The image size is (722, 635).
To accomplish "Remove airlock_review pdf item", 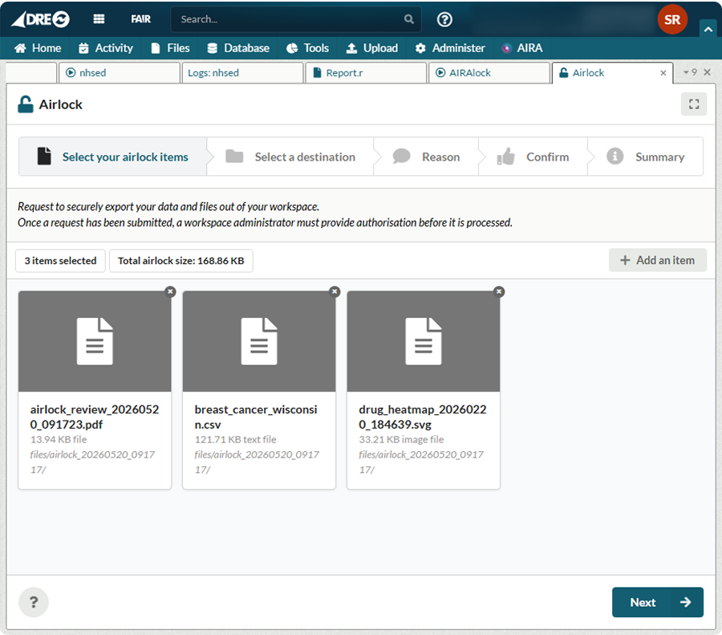I will 170,291.
